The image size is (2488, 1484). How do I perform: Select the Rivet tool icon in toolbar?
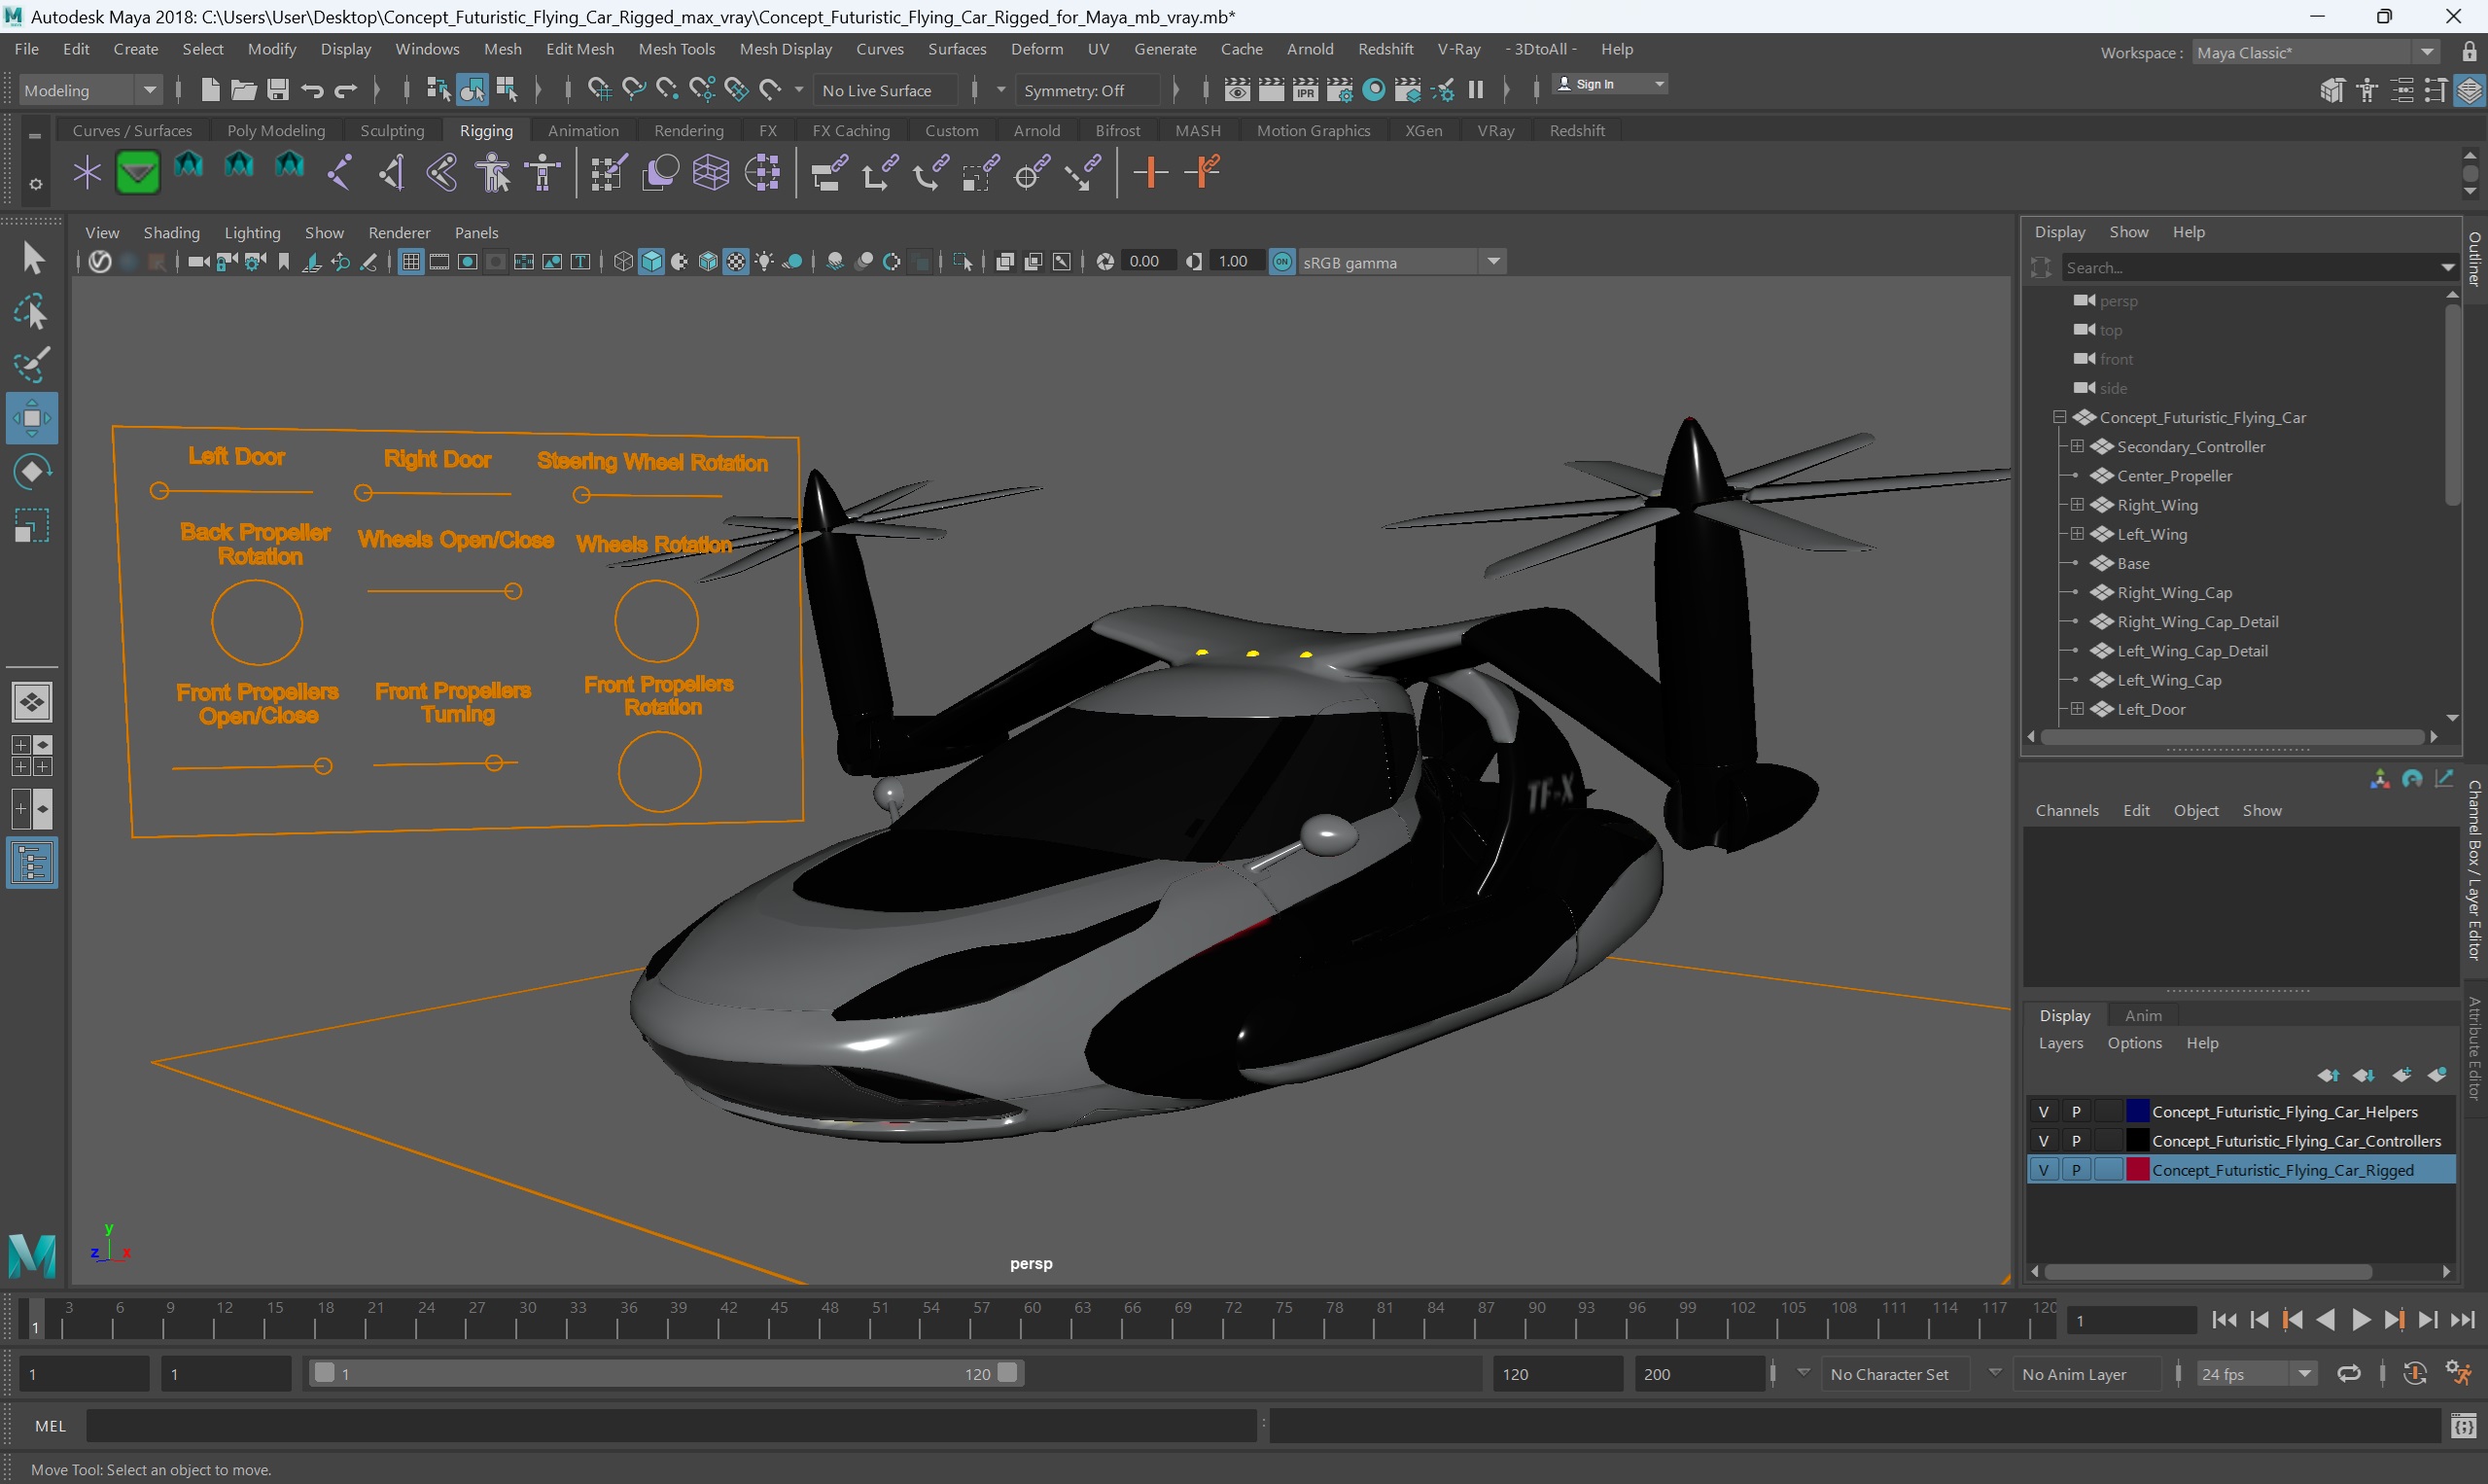point(1151,171)
